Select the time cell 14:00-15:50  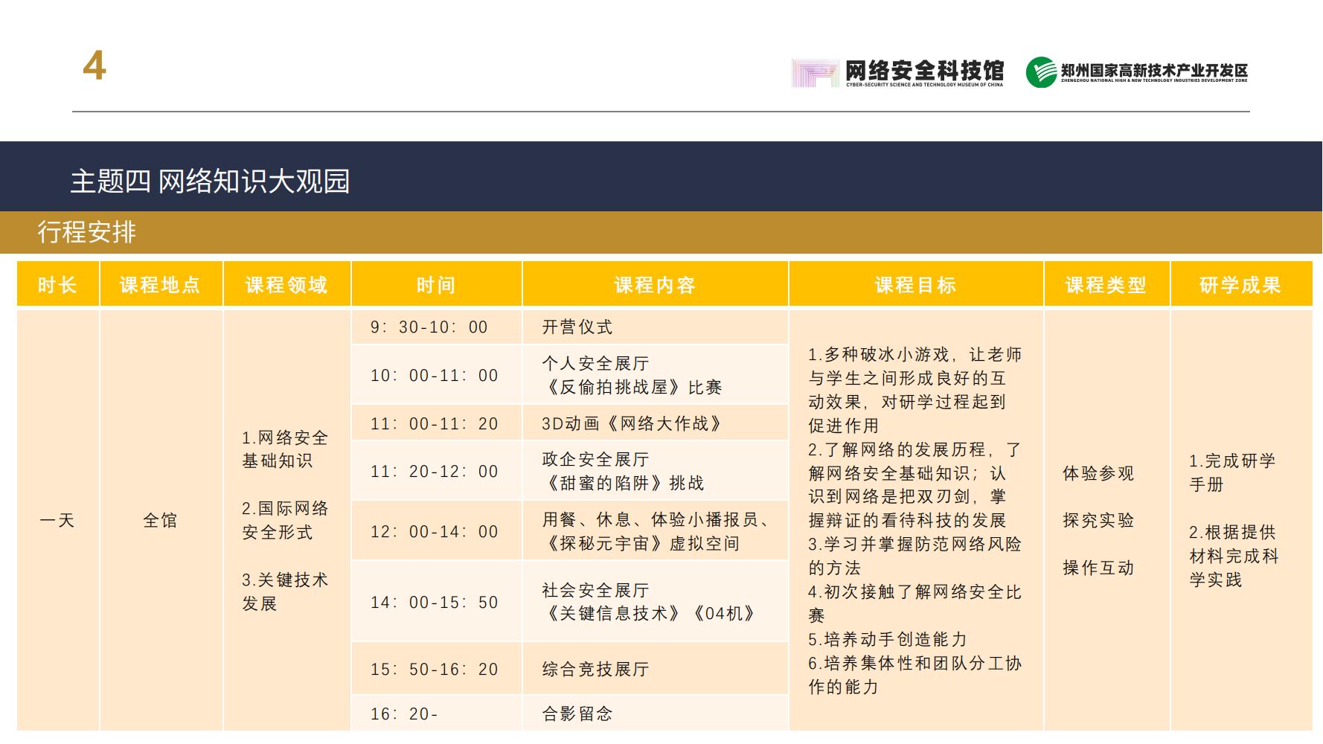tap(436, 602)
